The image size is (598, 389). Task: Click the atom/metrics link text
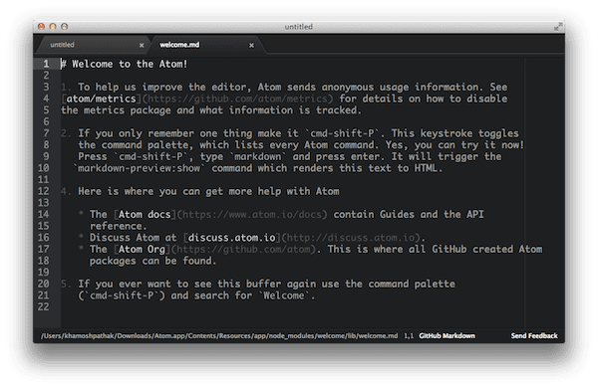pos(101,98)
